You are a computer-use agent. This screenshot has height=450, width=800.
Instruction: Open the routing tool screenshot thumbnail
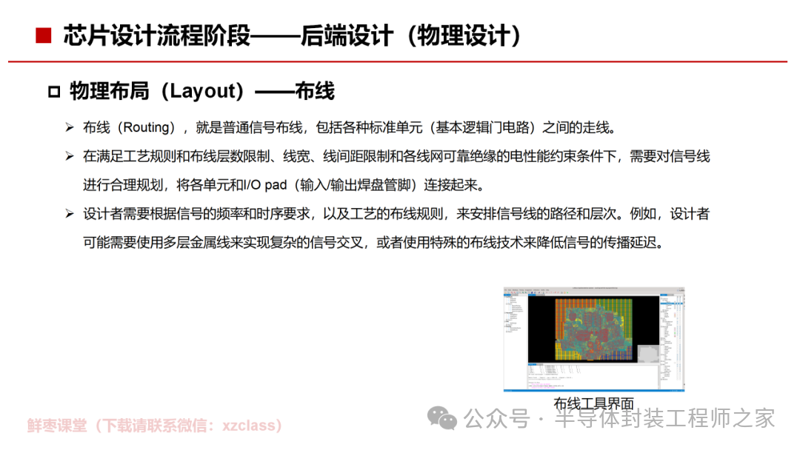(593, 340)
